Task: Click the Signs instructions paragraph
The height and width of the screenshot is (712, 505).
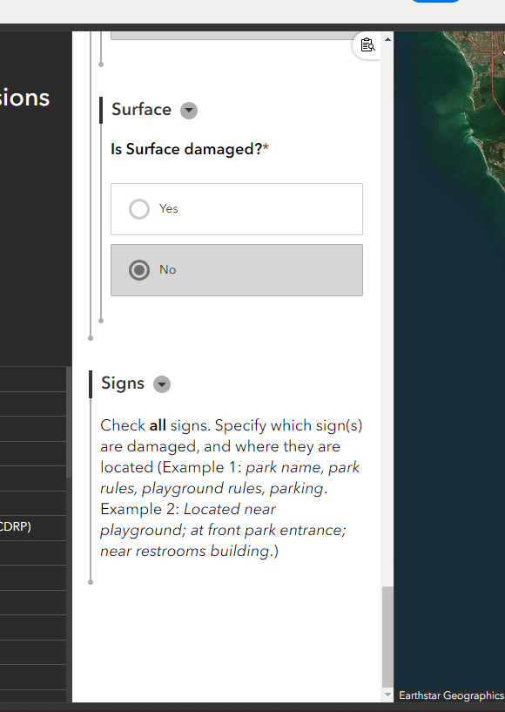Action: tap(232, 488)
